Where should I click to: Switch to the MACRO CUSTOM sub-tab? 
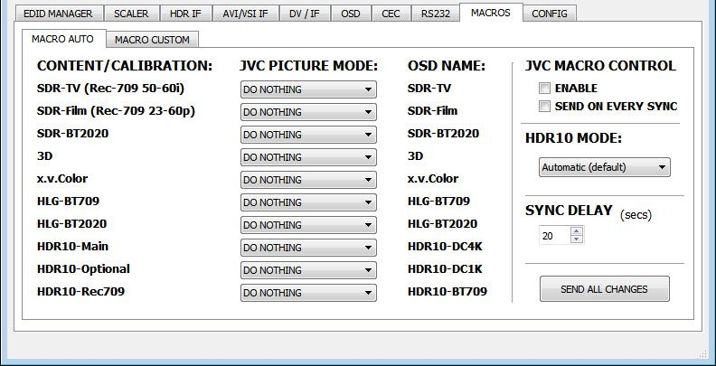coord(152,40)
